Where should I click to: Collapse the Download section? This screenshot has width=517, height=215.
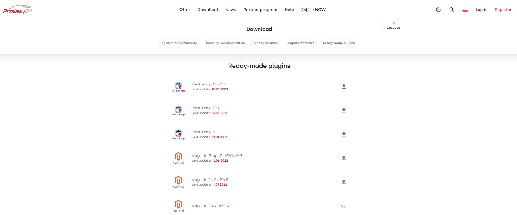click(x=393, y=25)
